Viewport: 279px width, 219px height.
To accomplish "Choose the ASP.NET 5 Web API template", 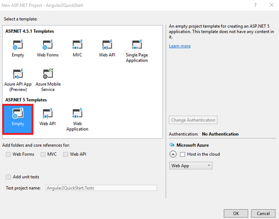I will [x=48, y=117].
